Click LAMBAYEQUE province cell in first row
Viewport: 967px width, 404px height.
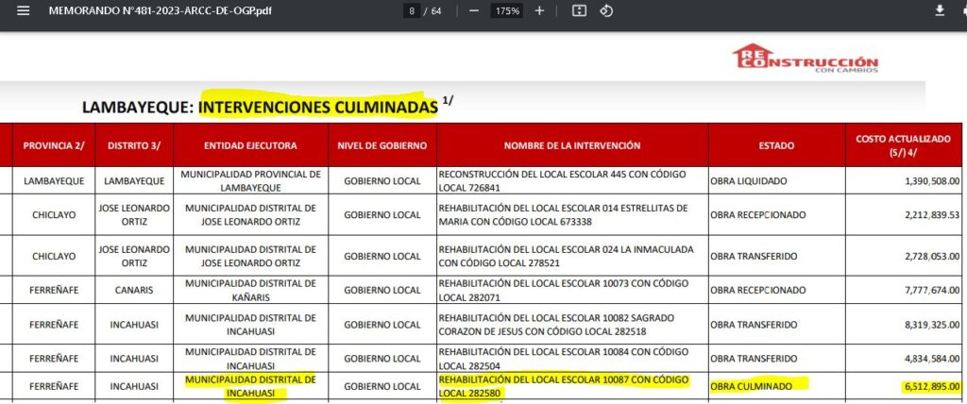tap(54, 181)
